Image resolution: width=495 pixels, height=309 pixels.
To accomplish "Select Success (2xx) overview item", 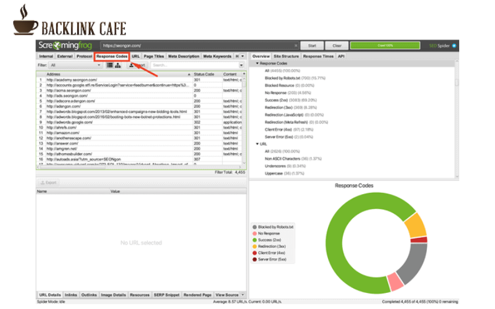I will (x=290, y=100).
